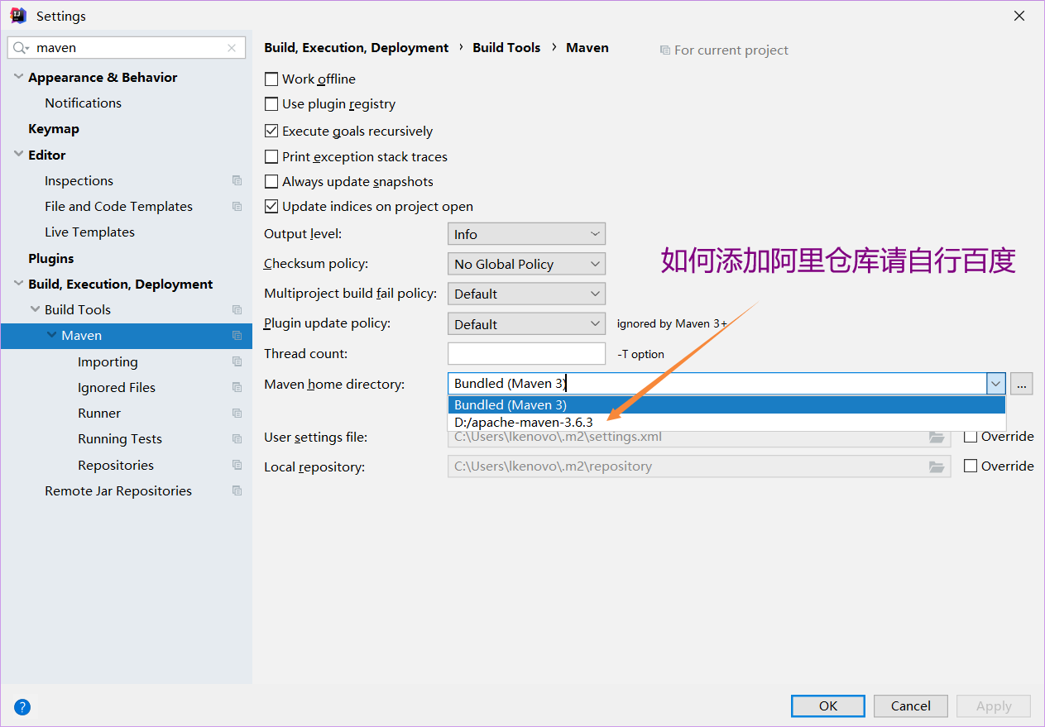
Task: Click the maven search input field
Action: [x=128, y=48]
